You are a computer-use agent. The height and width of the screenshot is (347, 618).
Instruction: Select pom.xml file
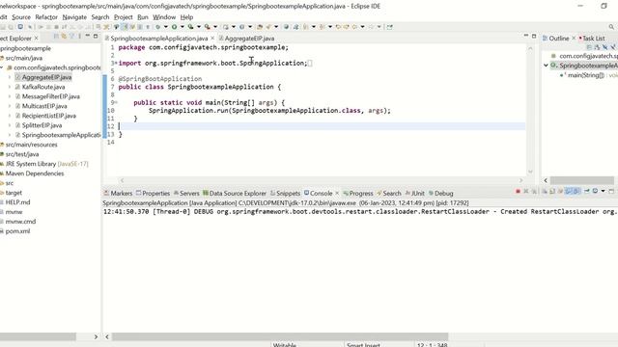tap(17, 231)
